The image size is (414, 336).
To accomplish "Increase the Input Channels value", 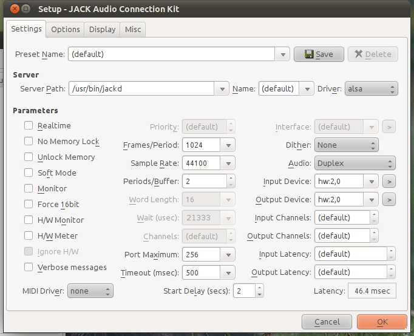I will (x=374, y=214).
